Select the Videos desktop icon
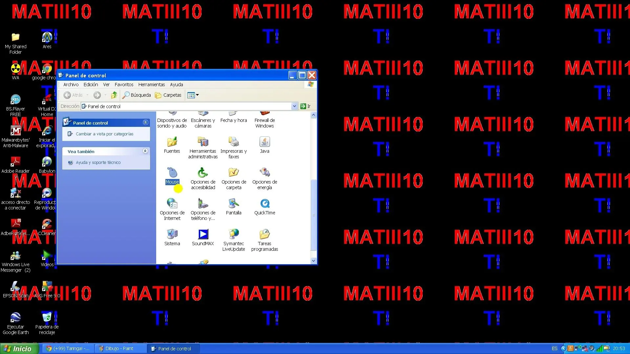The width and height of the screenshot is (630, 354). click(x=47, y=258)
